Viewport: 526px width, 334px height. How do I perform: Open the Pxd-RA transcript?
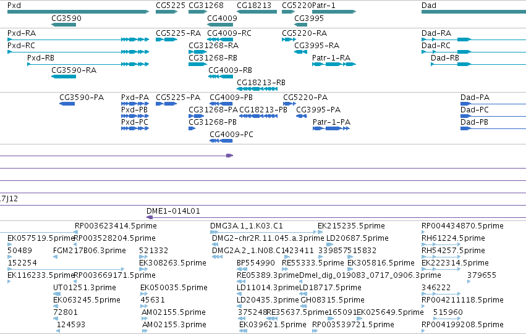22,33
